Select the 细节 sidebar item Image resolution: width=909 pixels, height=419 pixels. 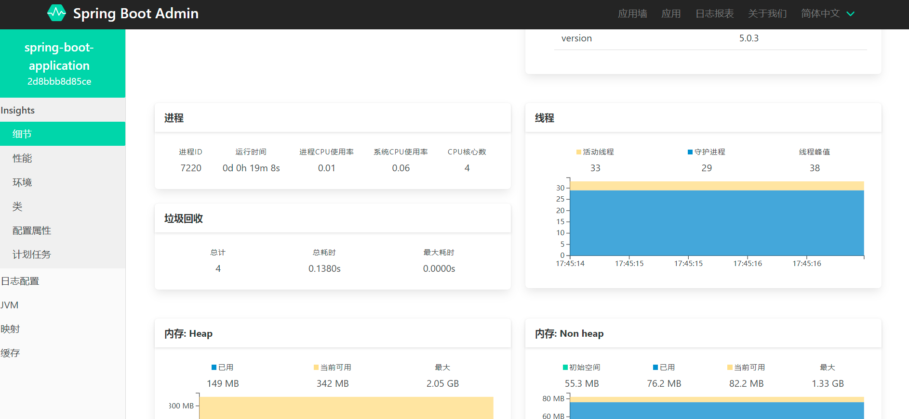pyautogui.click(x=63, y=134)
